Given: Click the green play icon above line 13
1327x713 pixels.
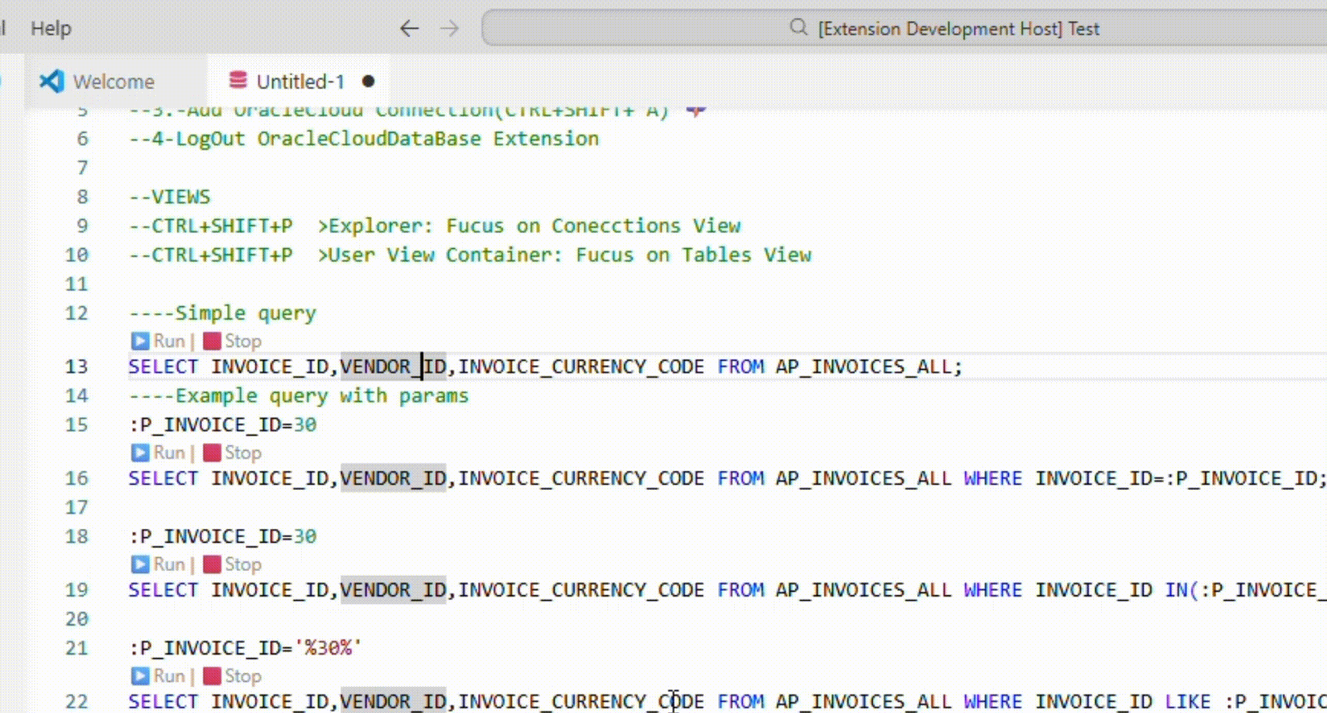Looking at the screenshot, I should point(140,341).
